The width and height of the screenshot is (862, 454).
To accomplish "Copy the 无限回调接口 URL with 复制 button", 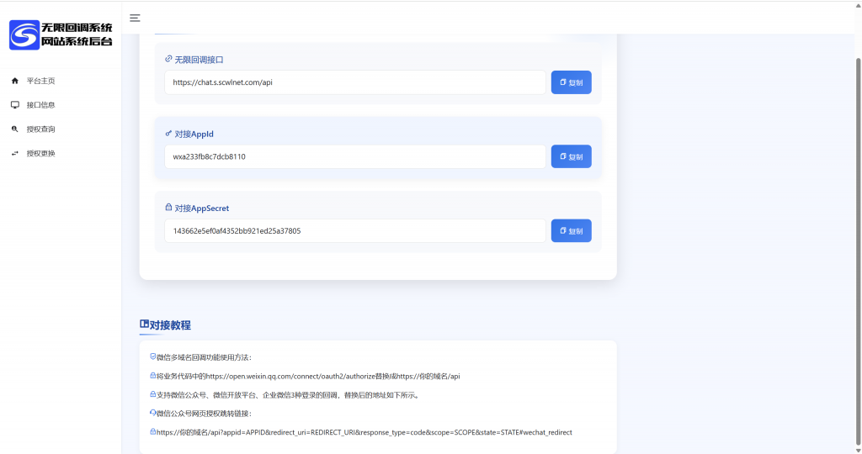I will [571, 82].
